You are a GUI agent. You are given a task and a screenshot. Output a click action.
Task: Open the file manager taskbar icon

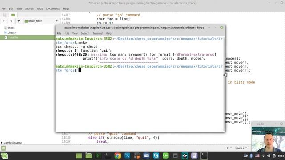pos(89,156)
